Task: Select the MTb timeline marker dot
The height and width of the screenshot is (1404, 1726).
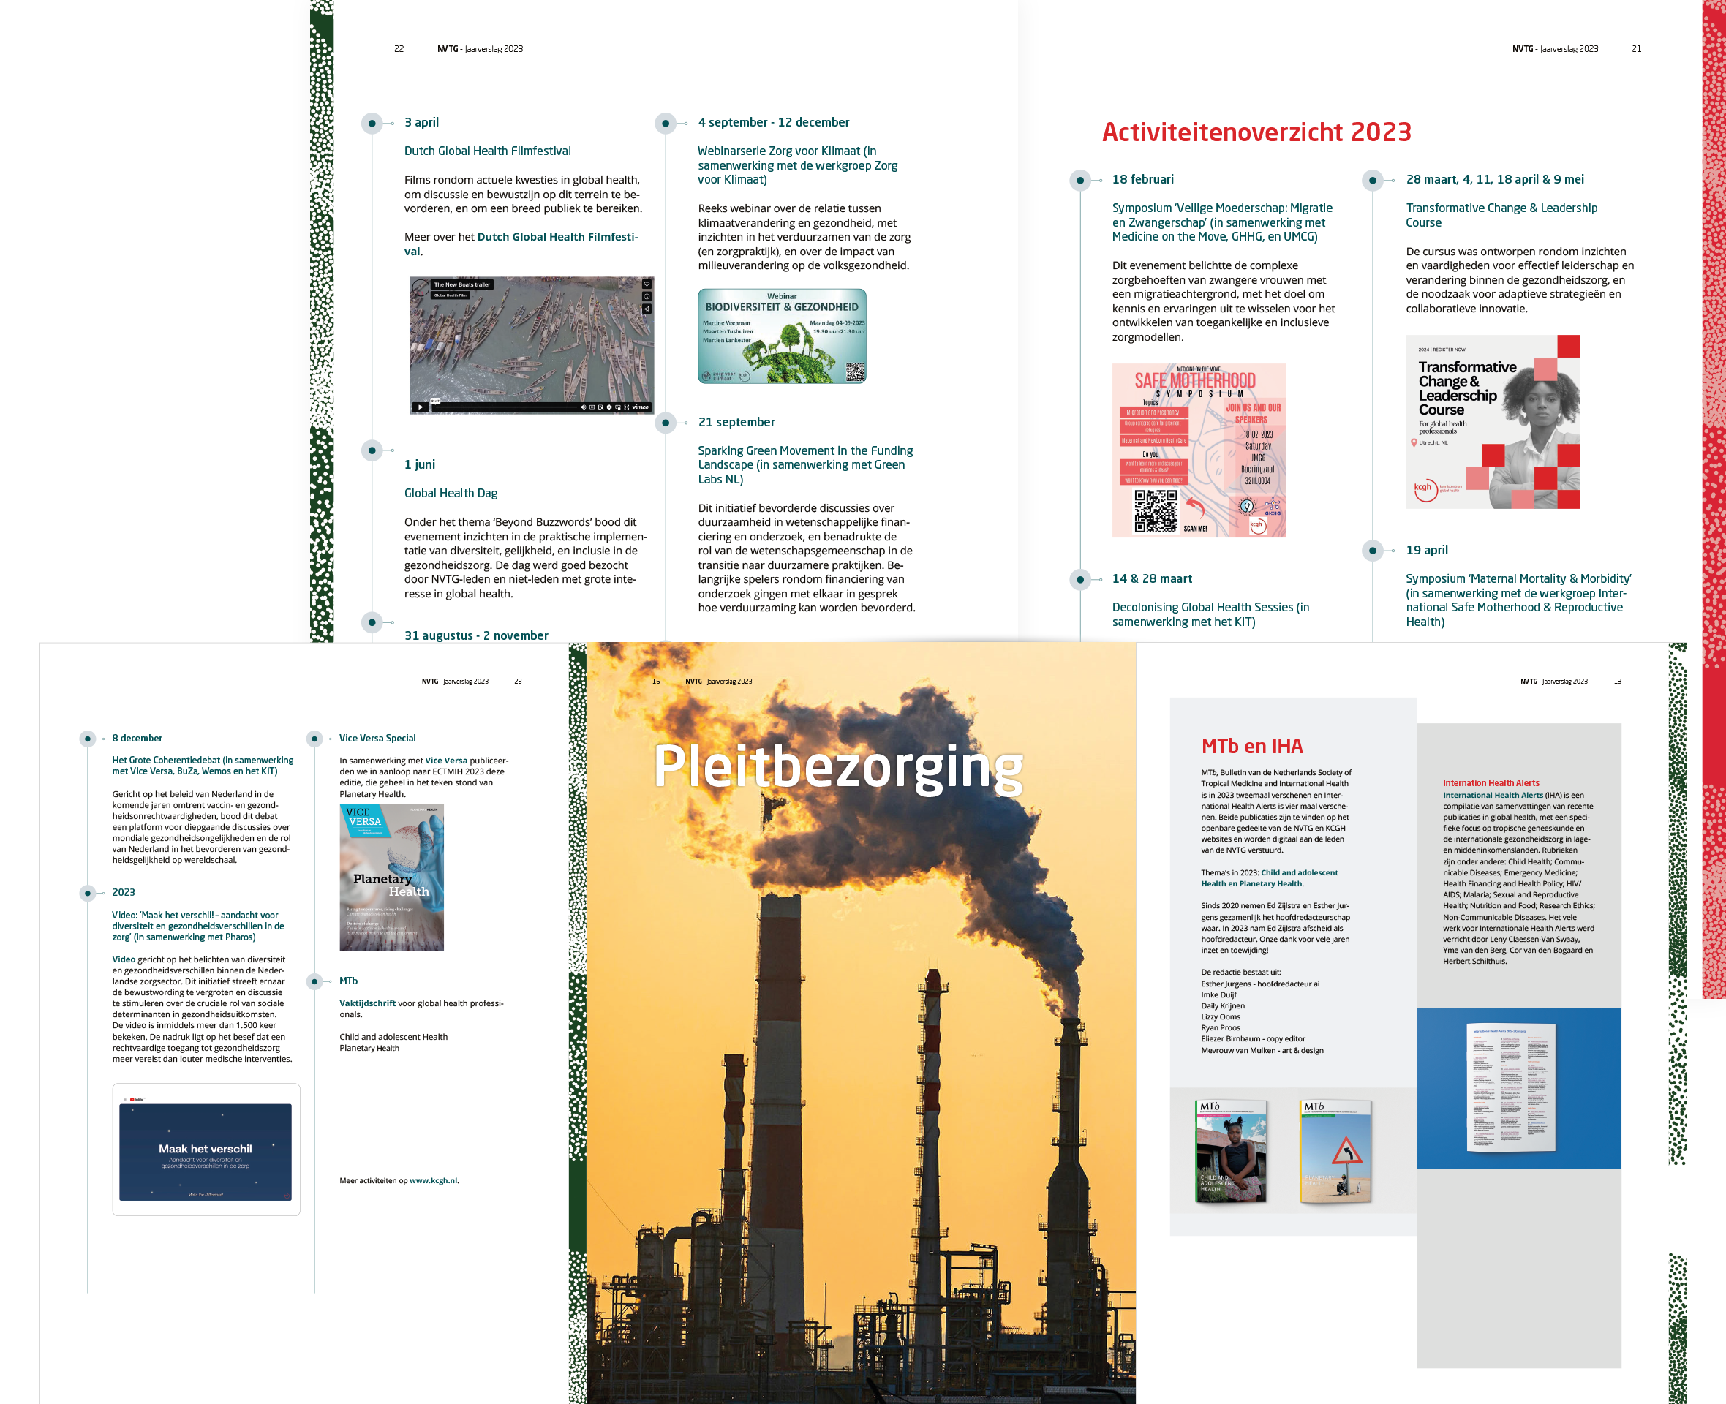Action: [x=314, y=981]
